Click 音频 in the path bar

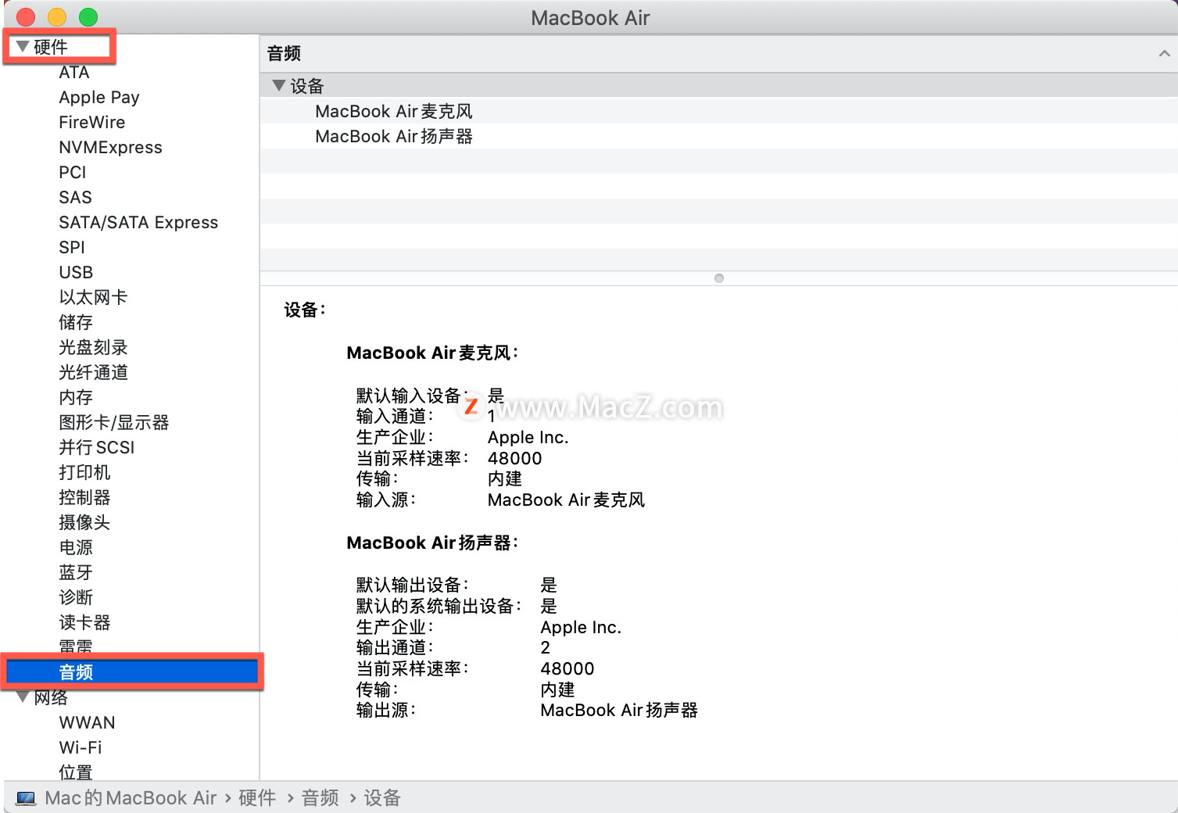pyautogui.click(x=320, y=798)
